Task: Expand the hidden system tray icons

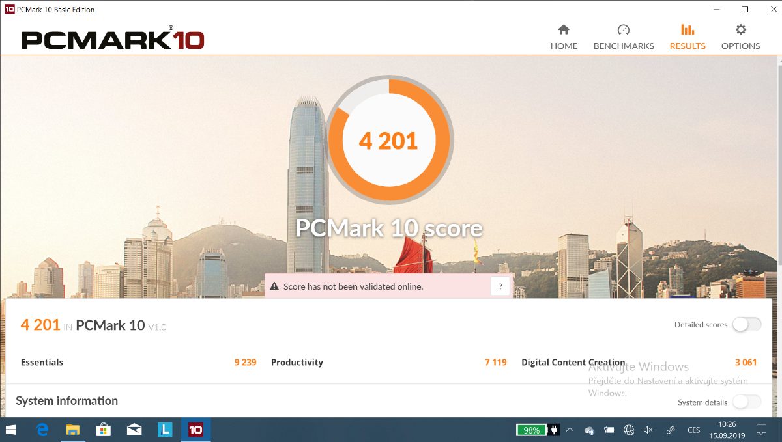Action: (x=570, y=430)
